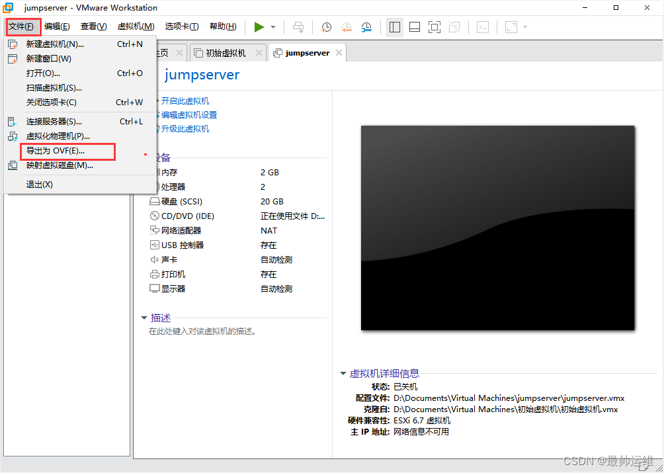Click the revert to snapshot icon
The width and height of the screenshot is (664, 473).
click(x=347, y=27)
